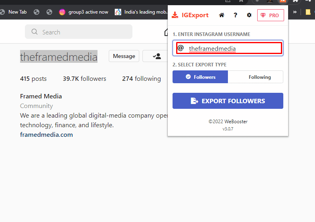
Task: Open the New Tab bookmark
Action: point(18,12)
